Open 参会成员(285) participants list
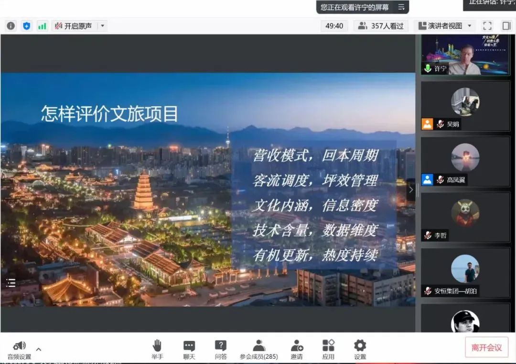Image resolution: width=516 pixels, height=364 pixels. tap(258, 349)
